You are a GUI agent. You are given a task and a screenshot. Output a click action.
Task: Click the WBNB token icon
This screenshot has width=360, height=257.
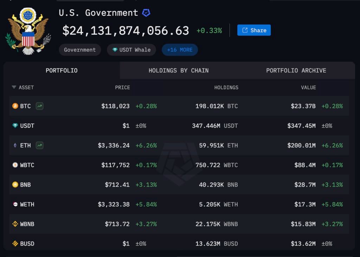[x=15, y=224]
